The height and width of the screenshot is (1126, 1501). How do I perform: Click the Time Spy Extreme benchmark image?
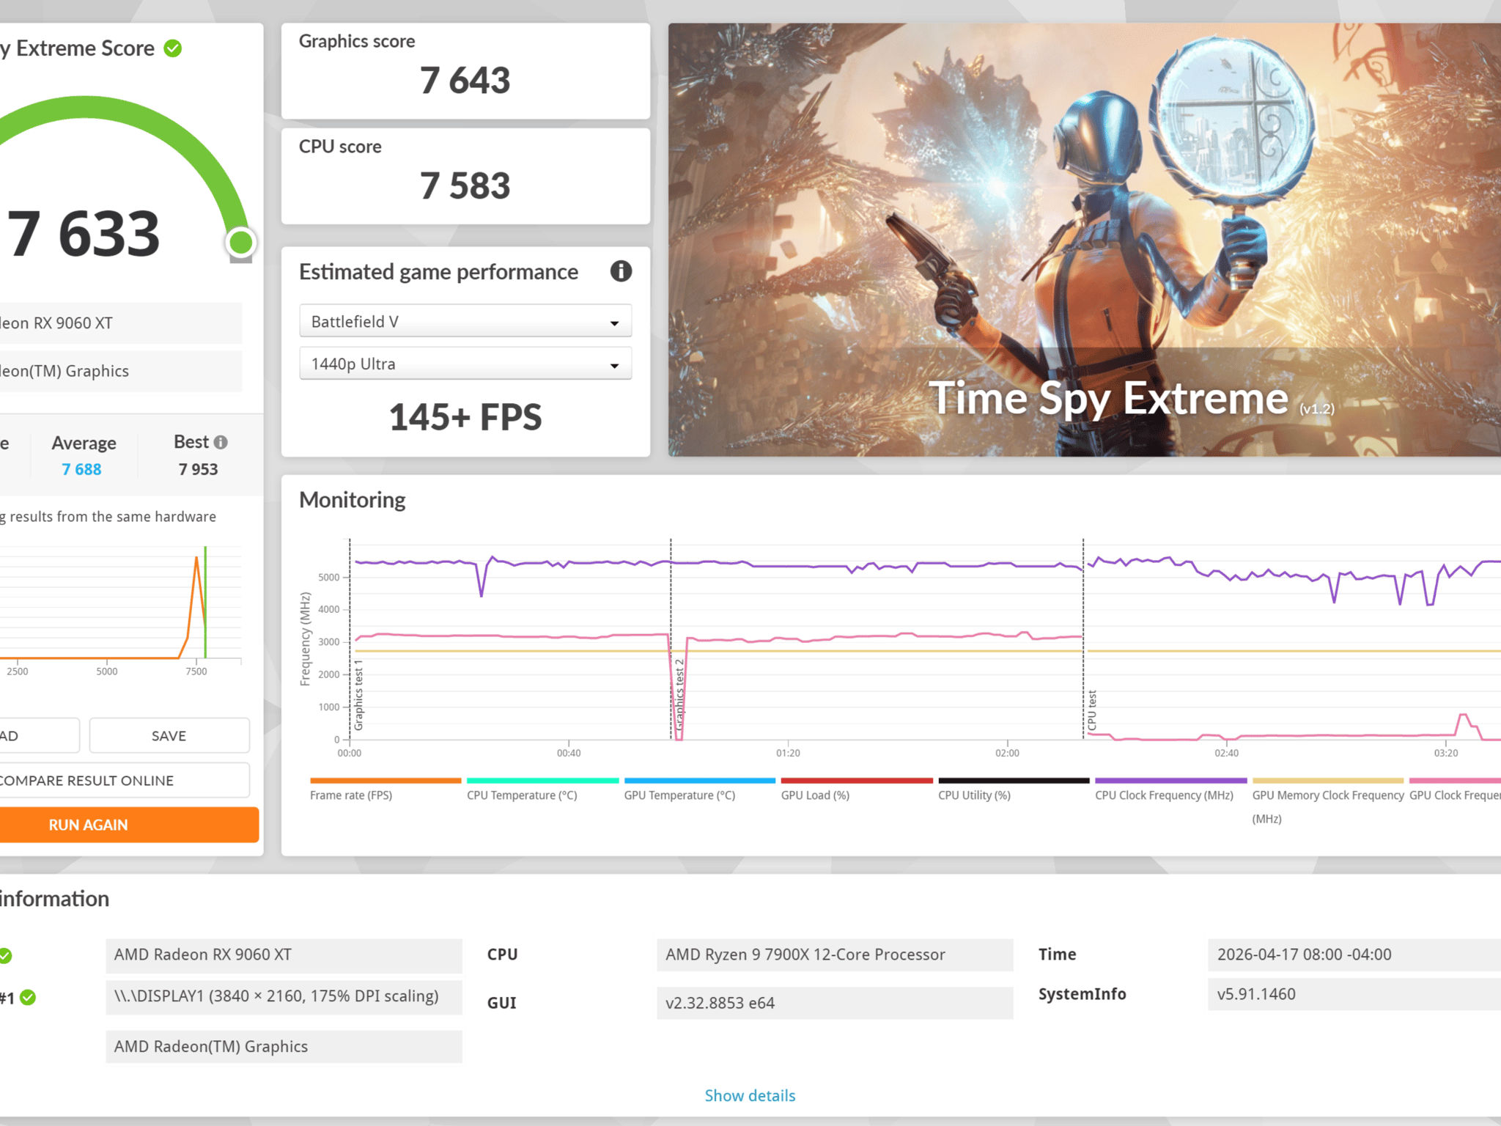click(1085, 240)
